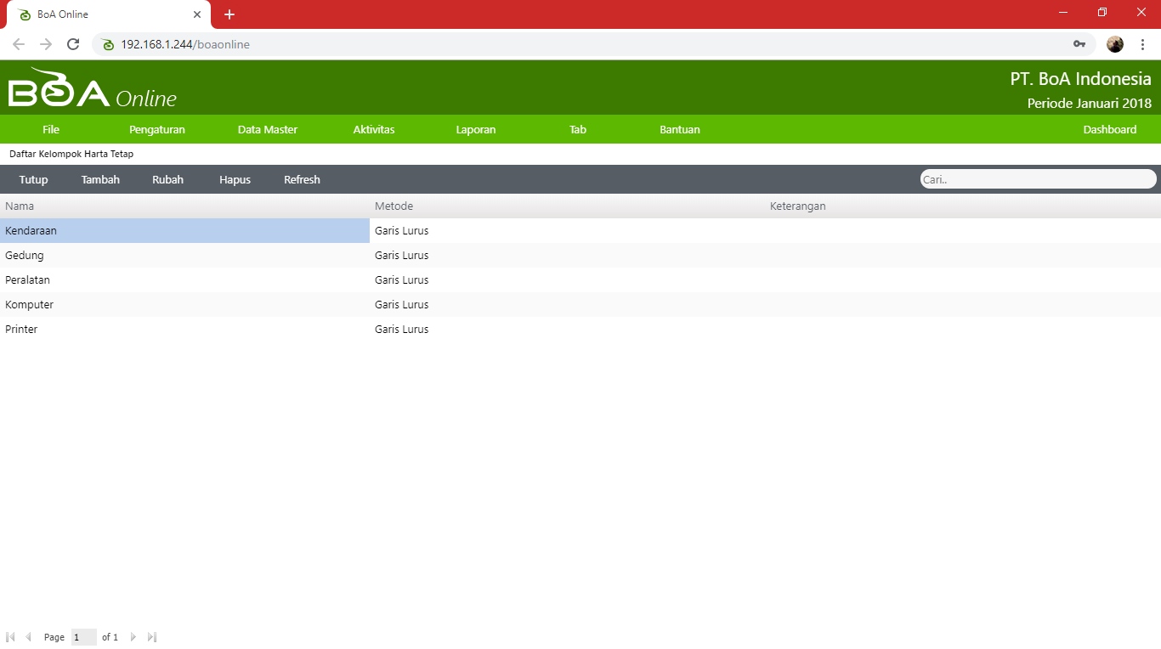Viewport: 1161px width, 649px height.
Task: Open the Data Master menu
Action: pyautogui.click(x=268, y=130)
